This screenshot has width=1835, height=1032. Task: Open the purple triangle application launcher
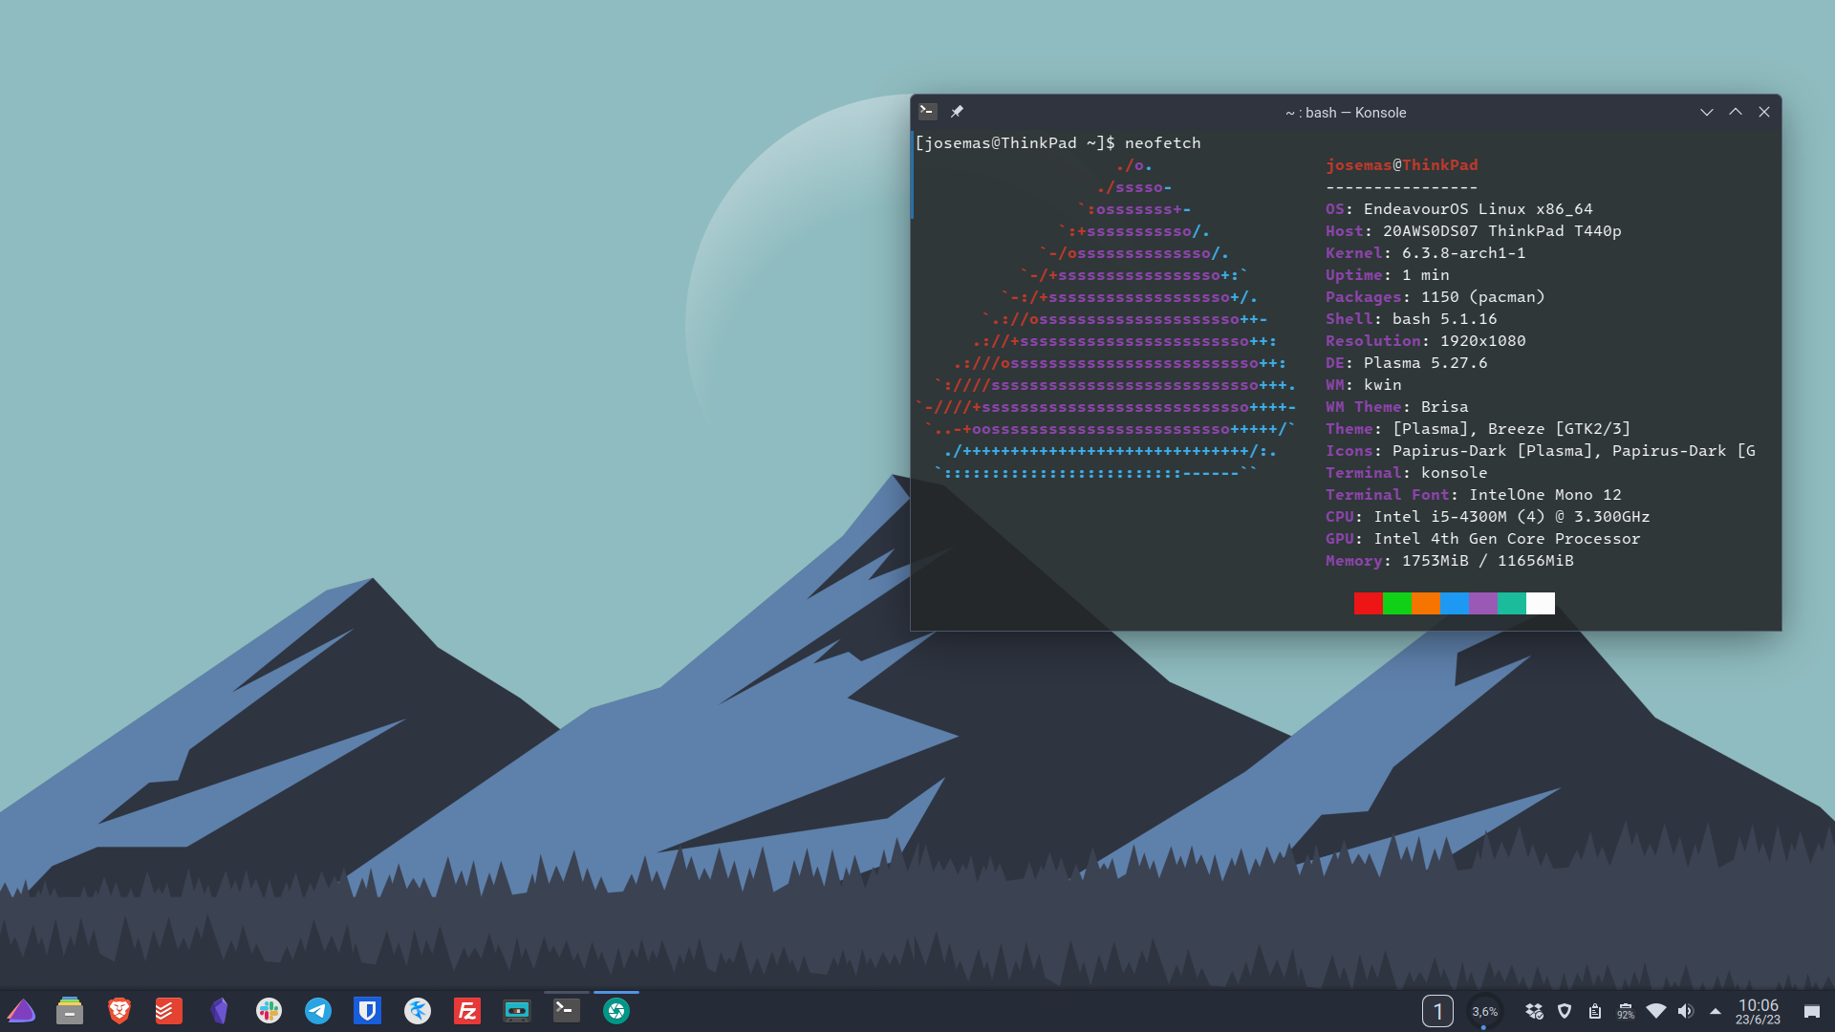coord(21,1010)
